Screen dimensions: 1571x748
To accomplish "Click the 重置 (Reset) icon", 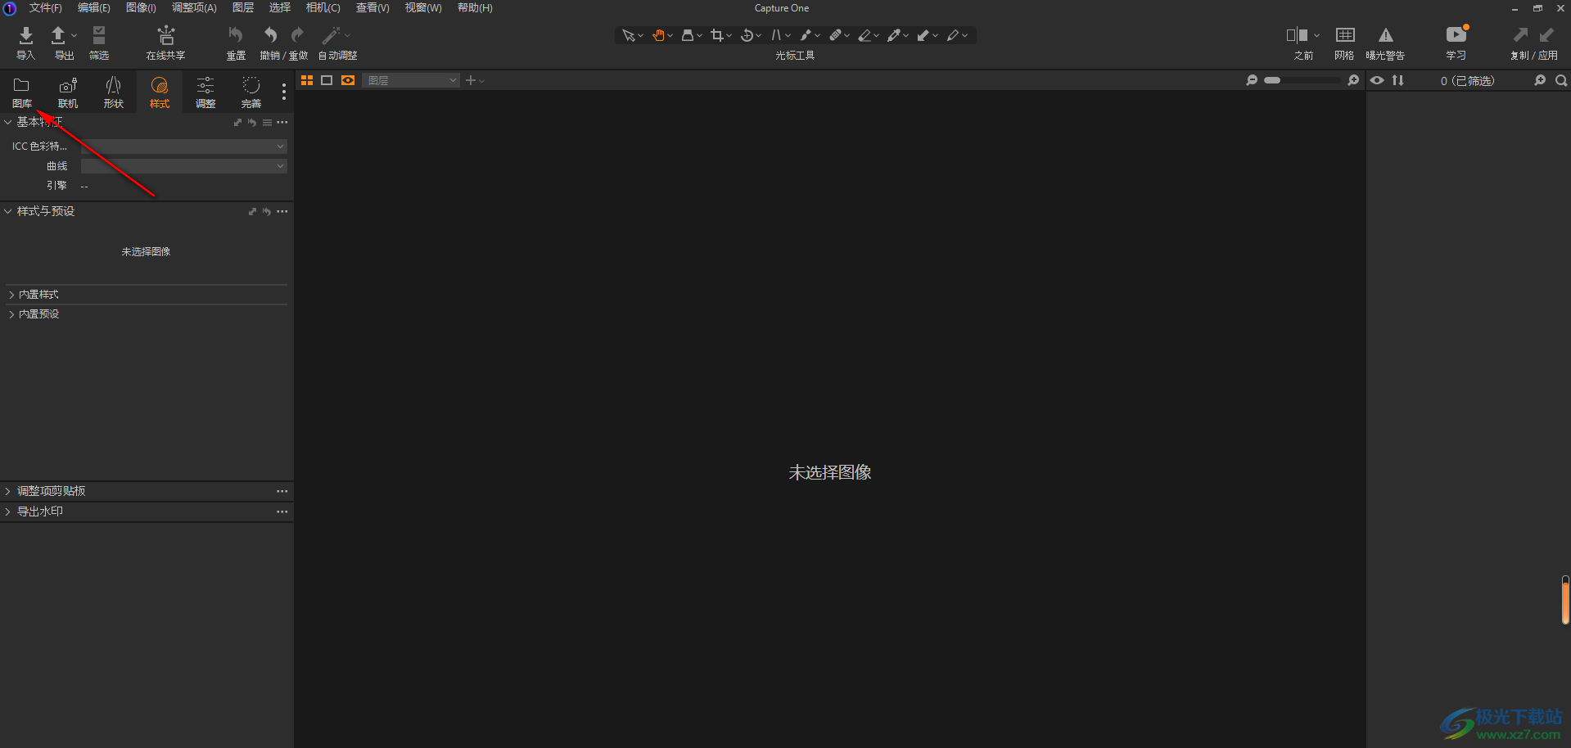I will click(236, 36).
